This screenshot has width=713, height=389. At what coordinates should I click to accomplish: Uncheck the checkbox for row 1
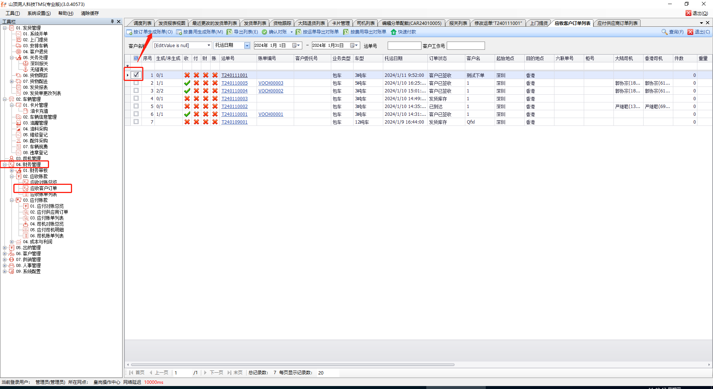click(136, 75)
